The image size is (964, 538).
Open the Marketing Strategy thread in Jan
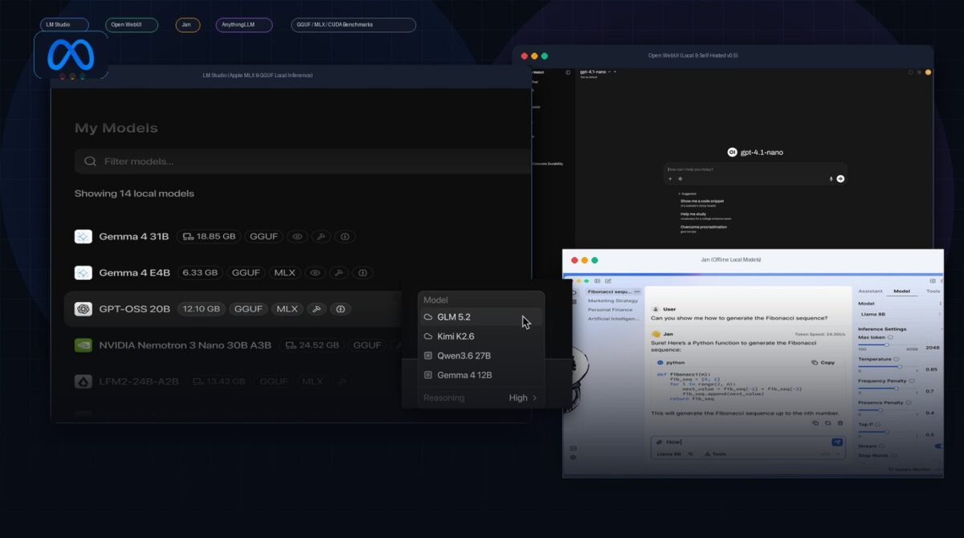[613, 301]
